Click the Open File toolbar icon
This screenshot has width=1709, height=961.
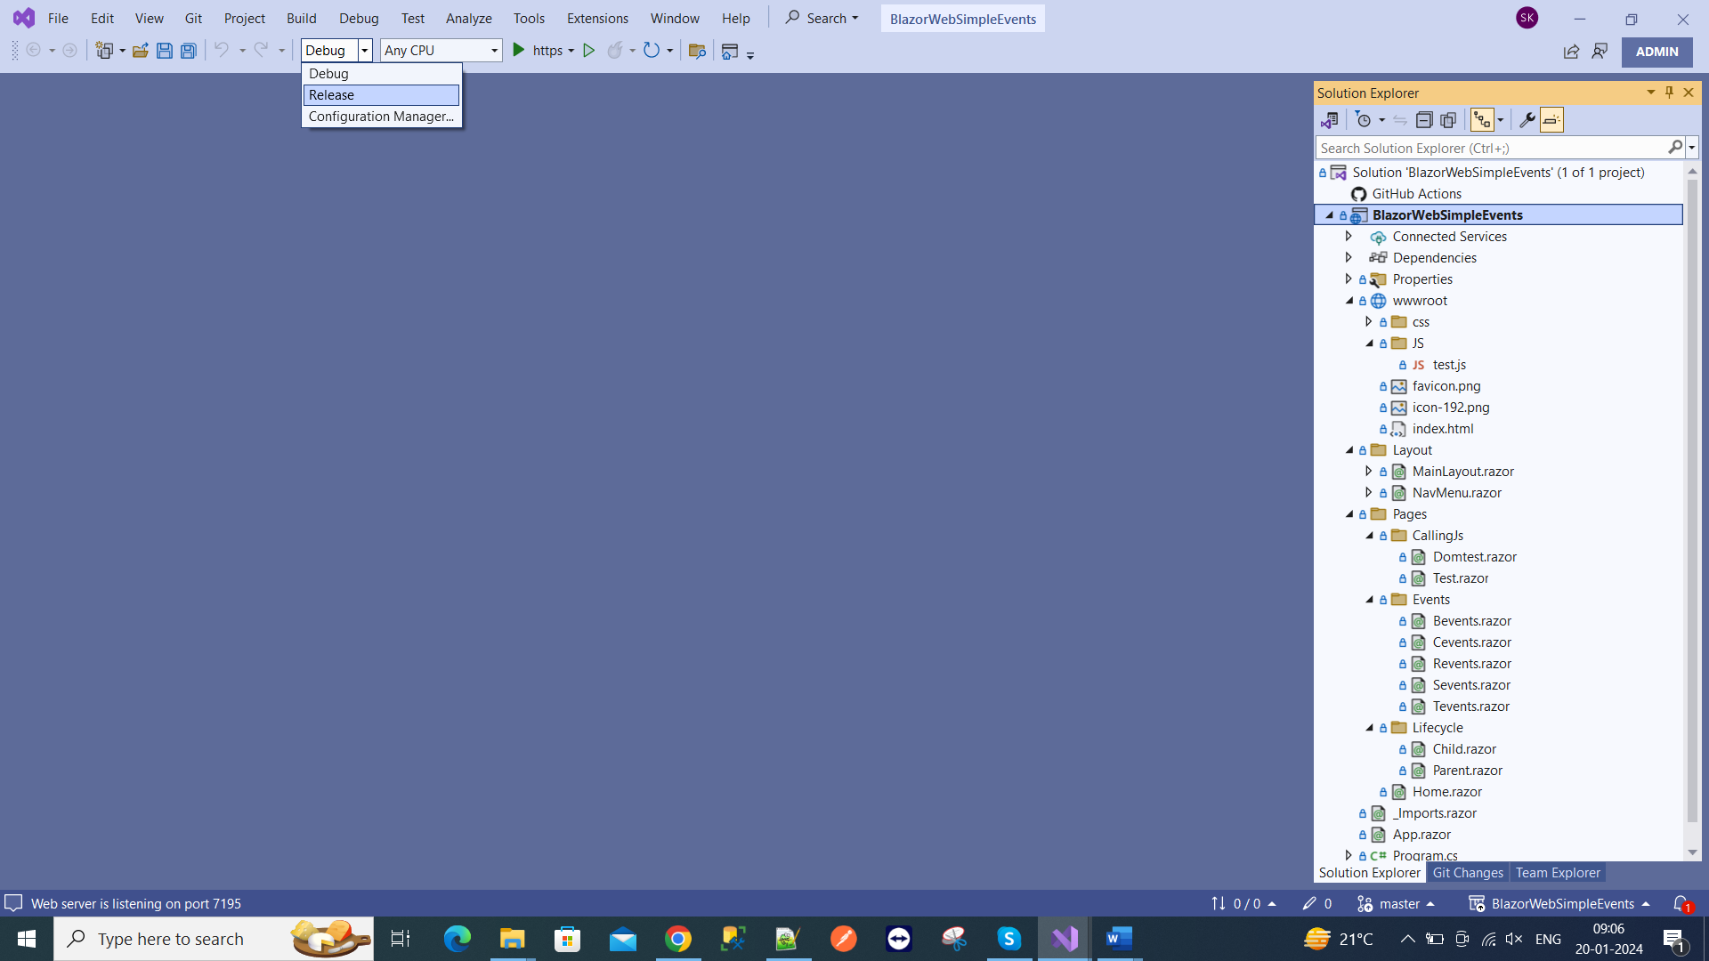[x=141, y=51]
